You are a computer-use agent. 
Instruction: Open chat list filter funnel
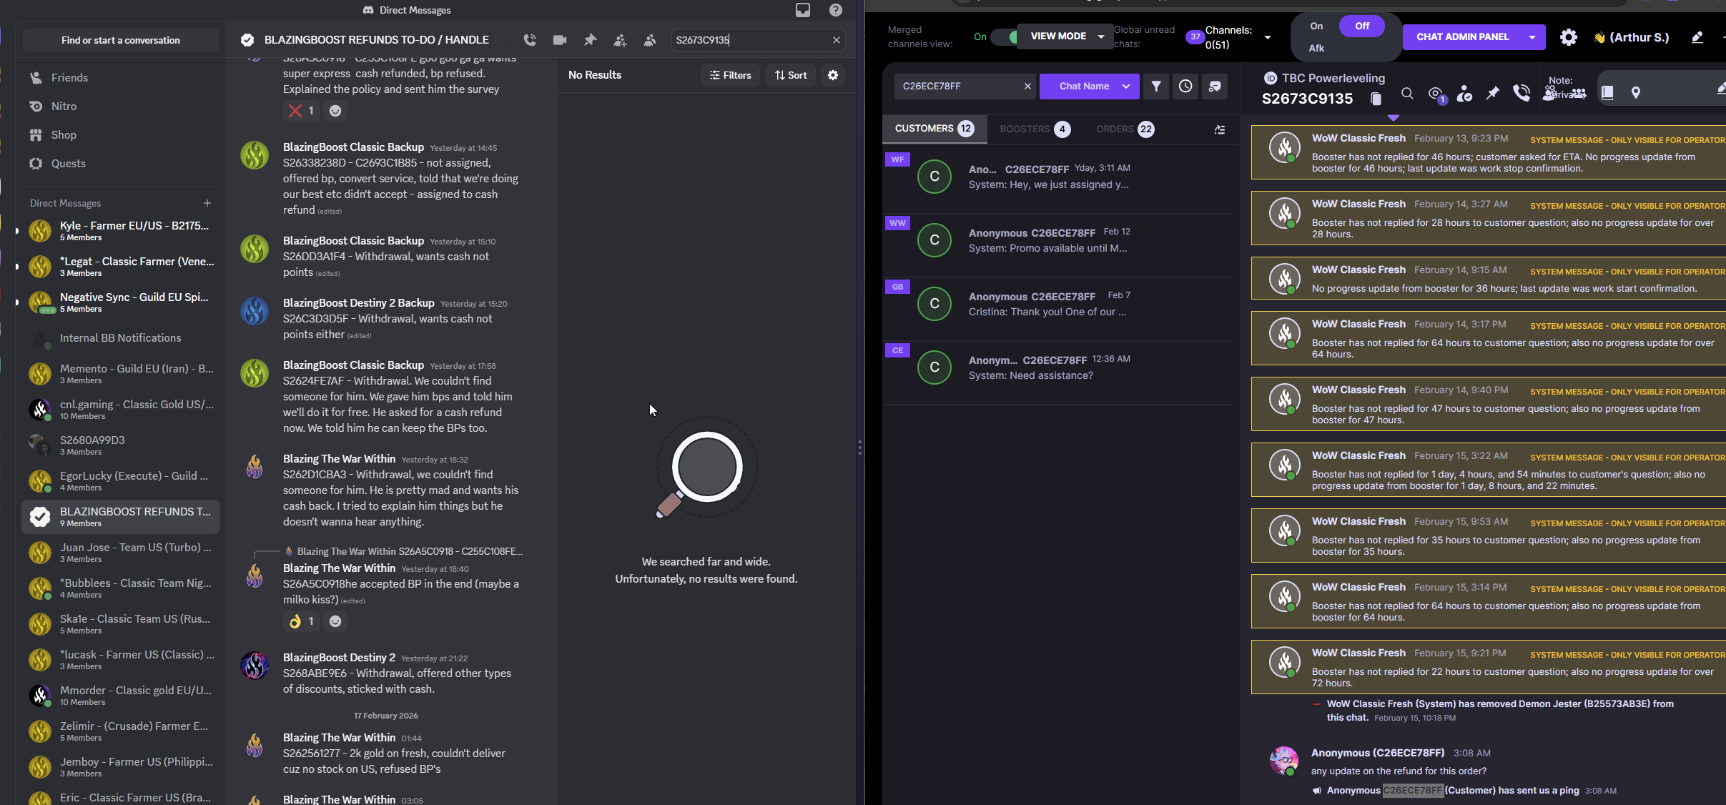click(1156, 87)
